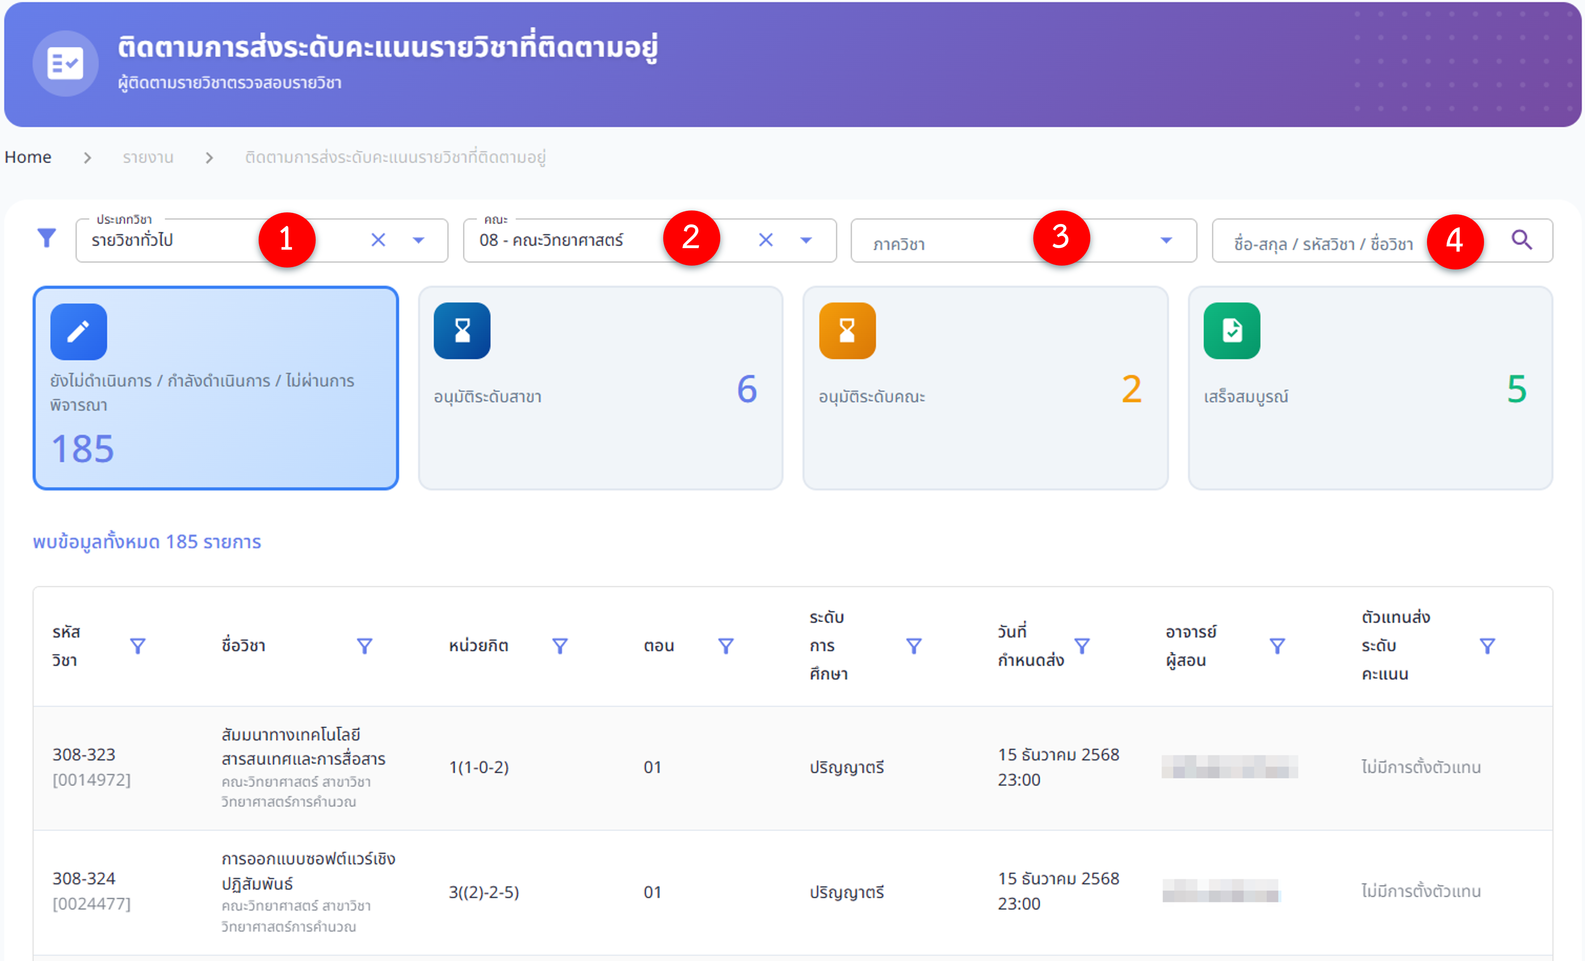Open the filter on the วันที่กำหนดส่ง column
This screenshot has width=1585, height=961.
[1082, 645]
